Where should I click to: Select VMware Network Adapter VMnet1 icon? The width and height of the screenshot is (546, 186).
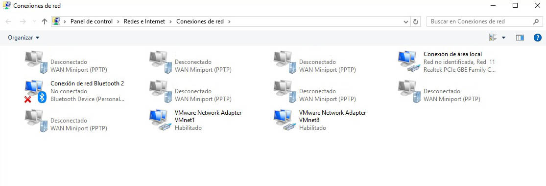pyautogui.click(x=159, y=120)
